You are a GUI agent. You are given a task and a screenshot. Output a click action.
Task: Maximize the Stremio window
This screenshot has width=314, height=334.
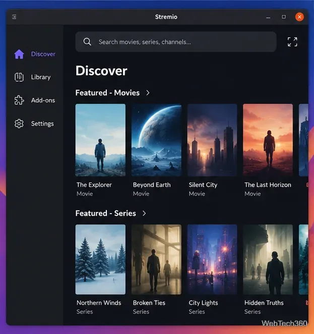point(284,17)
